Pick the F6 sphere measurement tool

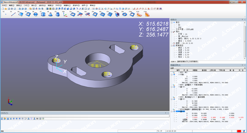[x=36, y=14]
